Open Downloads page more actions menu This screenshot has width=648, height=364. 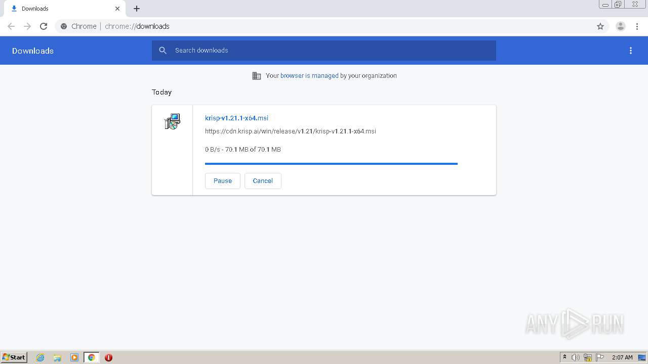[x=631, y=51]
